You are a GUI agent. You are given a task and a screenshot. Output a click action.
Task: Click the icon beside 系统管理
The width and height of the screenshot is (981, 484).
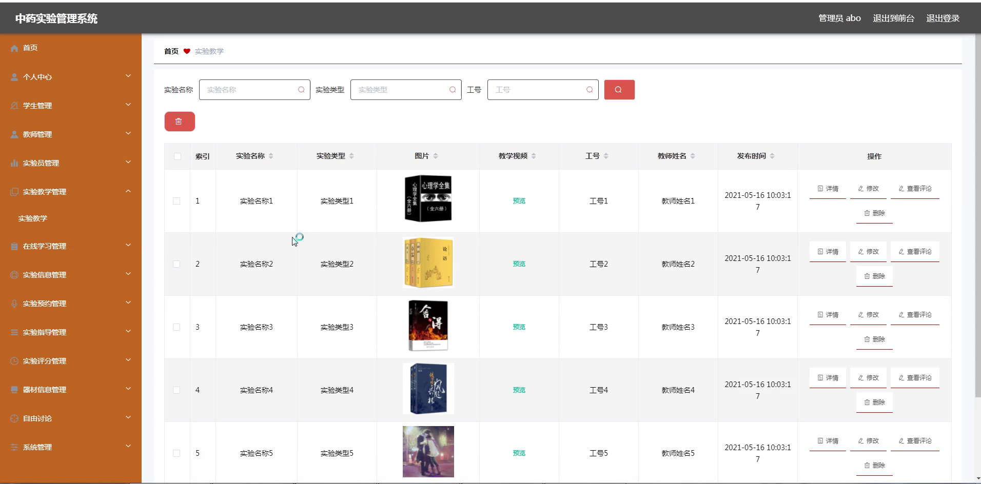point(14,447)
